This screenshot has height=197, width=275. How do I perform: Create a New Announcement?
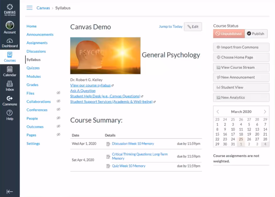pyautogui.click(x=241, y=77)
